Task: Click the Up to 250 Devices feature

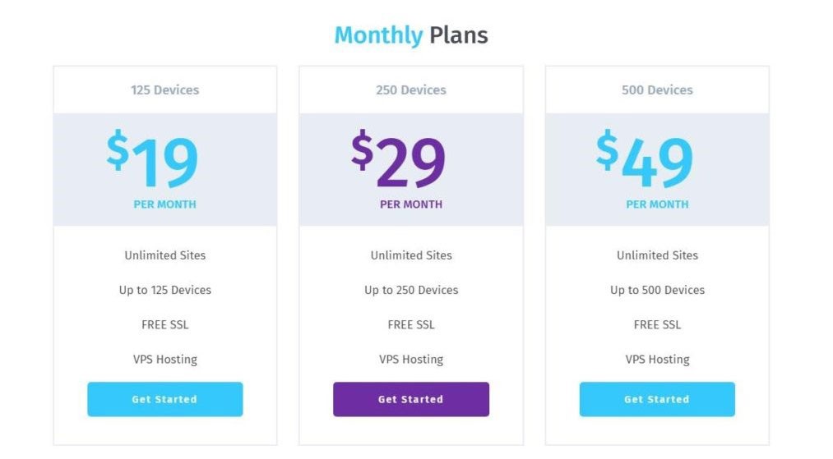Action: coord(411,290)
